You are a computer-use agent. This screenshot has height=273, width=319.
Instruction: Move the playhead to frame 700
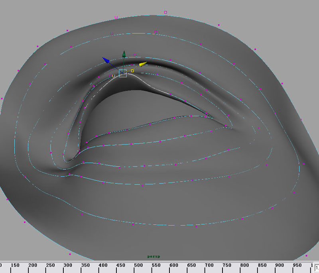tap(209, 265)
